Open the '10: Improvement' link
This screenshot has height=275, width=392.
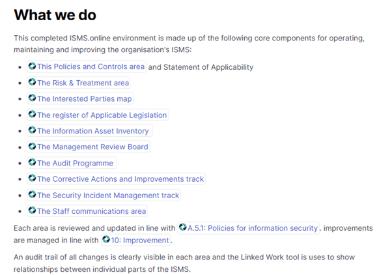[x=135, y=240]
